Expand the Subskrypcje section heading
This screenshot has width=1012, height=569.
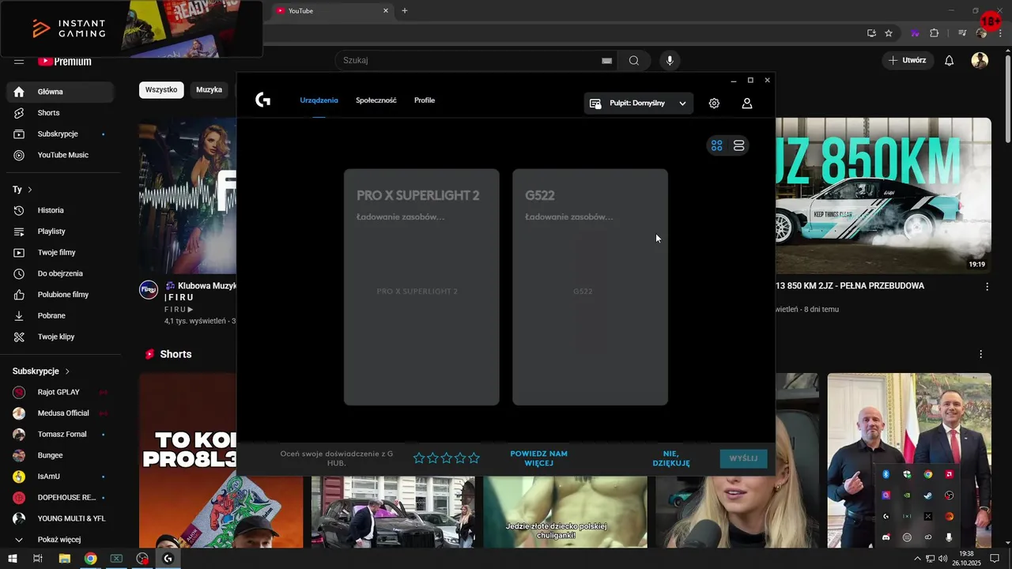41,371
